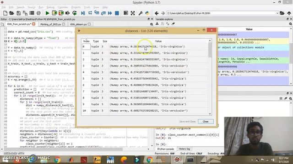Click row 6 tuple type cell
The height and width of the screenshot is (164, 293).
coord(96,85)
